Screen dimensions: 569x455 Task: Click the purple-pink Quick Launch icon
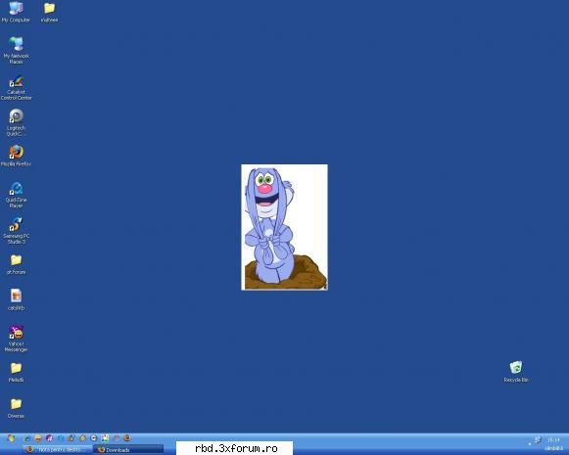click(x=49, y=438)
